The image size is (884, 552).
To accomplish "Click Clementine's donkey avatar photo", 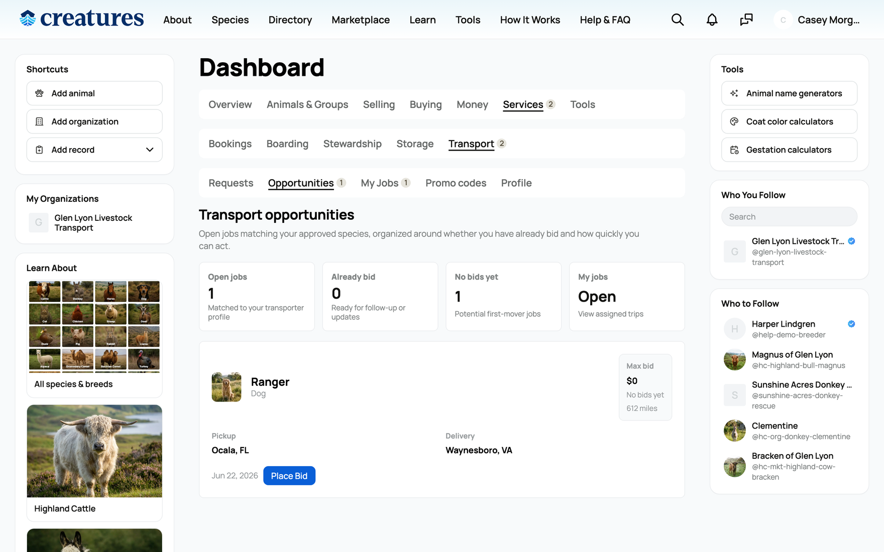I will click(735, 431).
